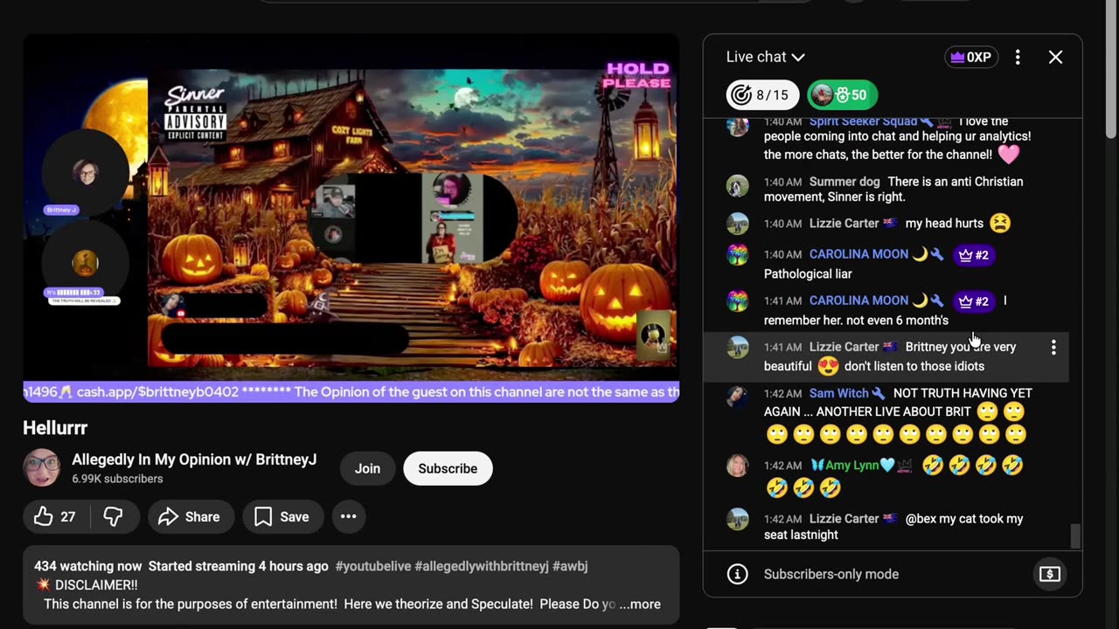Dislike the video

coord(113,517)
